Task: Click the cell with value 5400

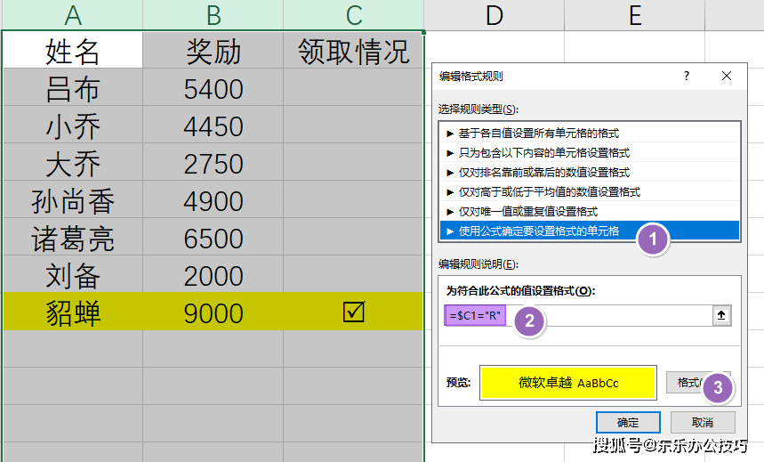Action: [213, 89]
